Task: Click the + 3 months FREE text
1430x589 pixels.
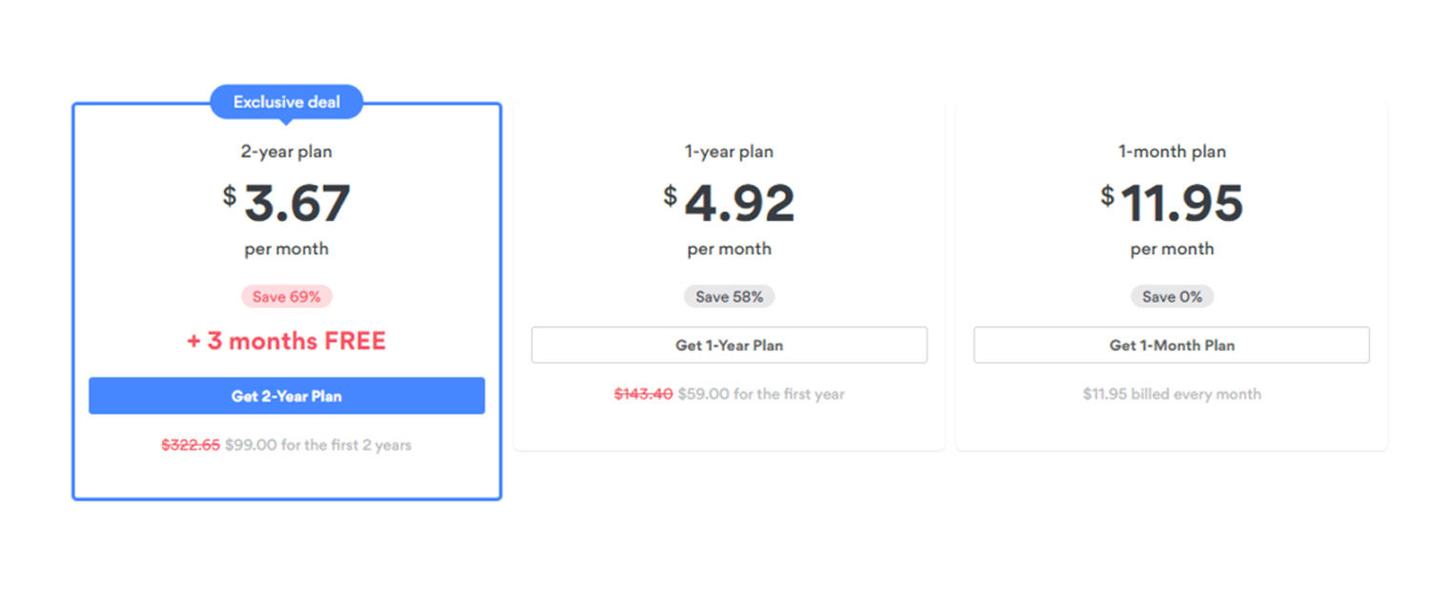Action: tap(287, 341)
